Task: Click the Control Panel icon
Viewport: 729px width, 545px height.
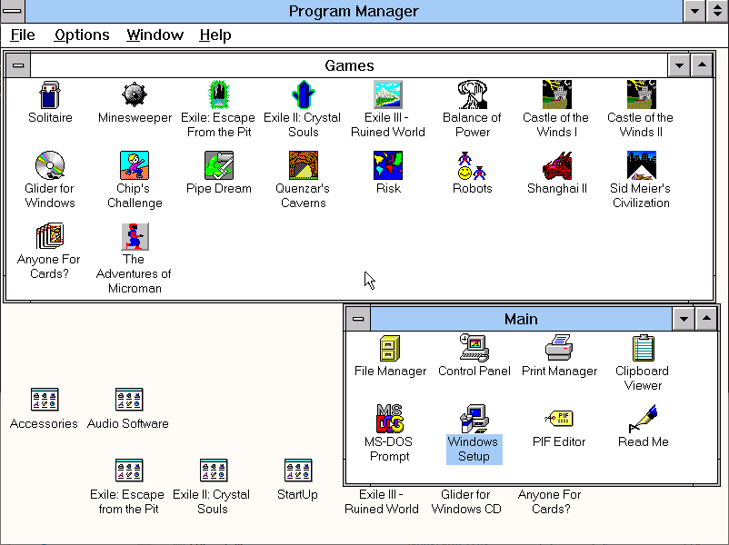Action: point(474,348)
